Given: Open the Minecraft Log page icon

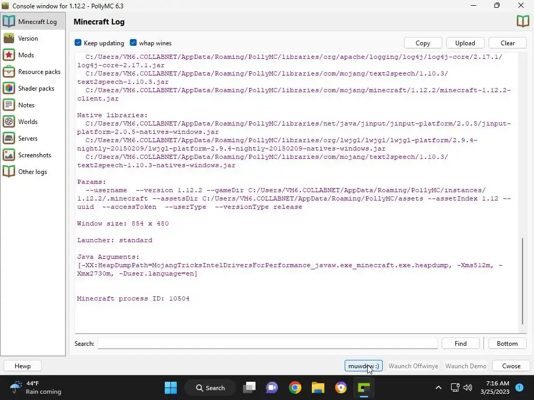Looking at the screenshot, I should (9, 21).
